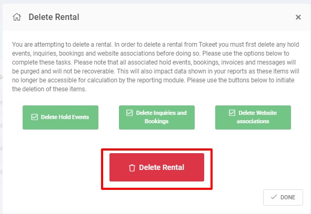The image size is (311, 214).
Task: Click the word Bookings on middle green button
Action: pos(156,121)
